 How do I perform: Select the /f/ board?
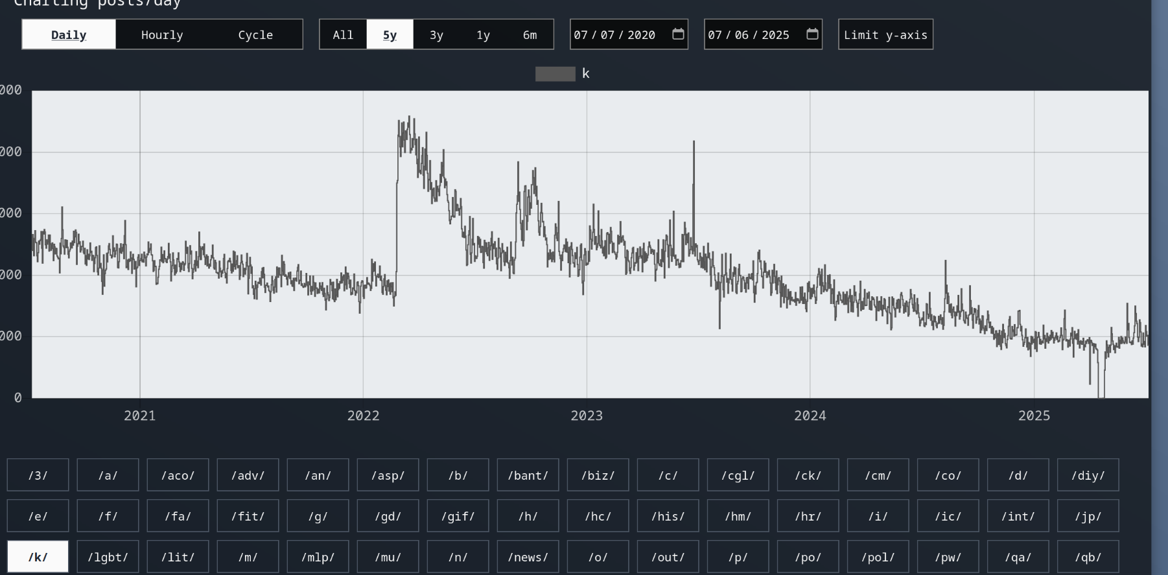point(108,516)
